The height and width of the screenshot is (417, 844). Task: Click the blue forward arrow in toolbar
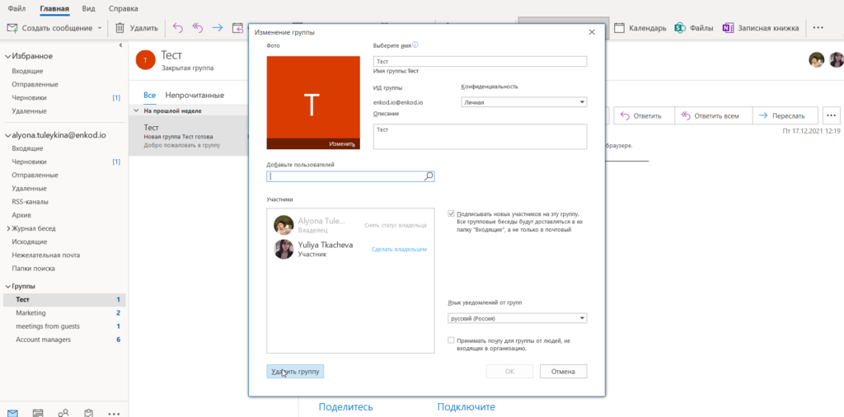(x=218, y=28)
